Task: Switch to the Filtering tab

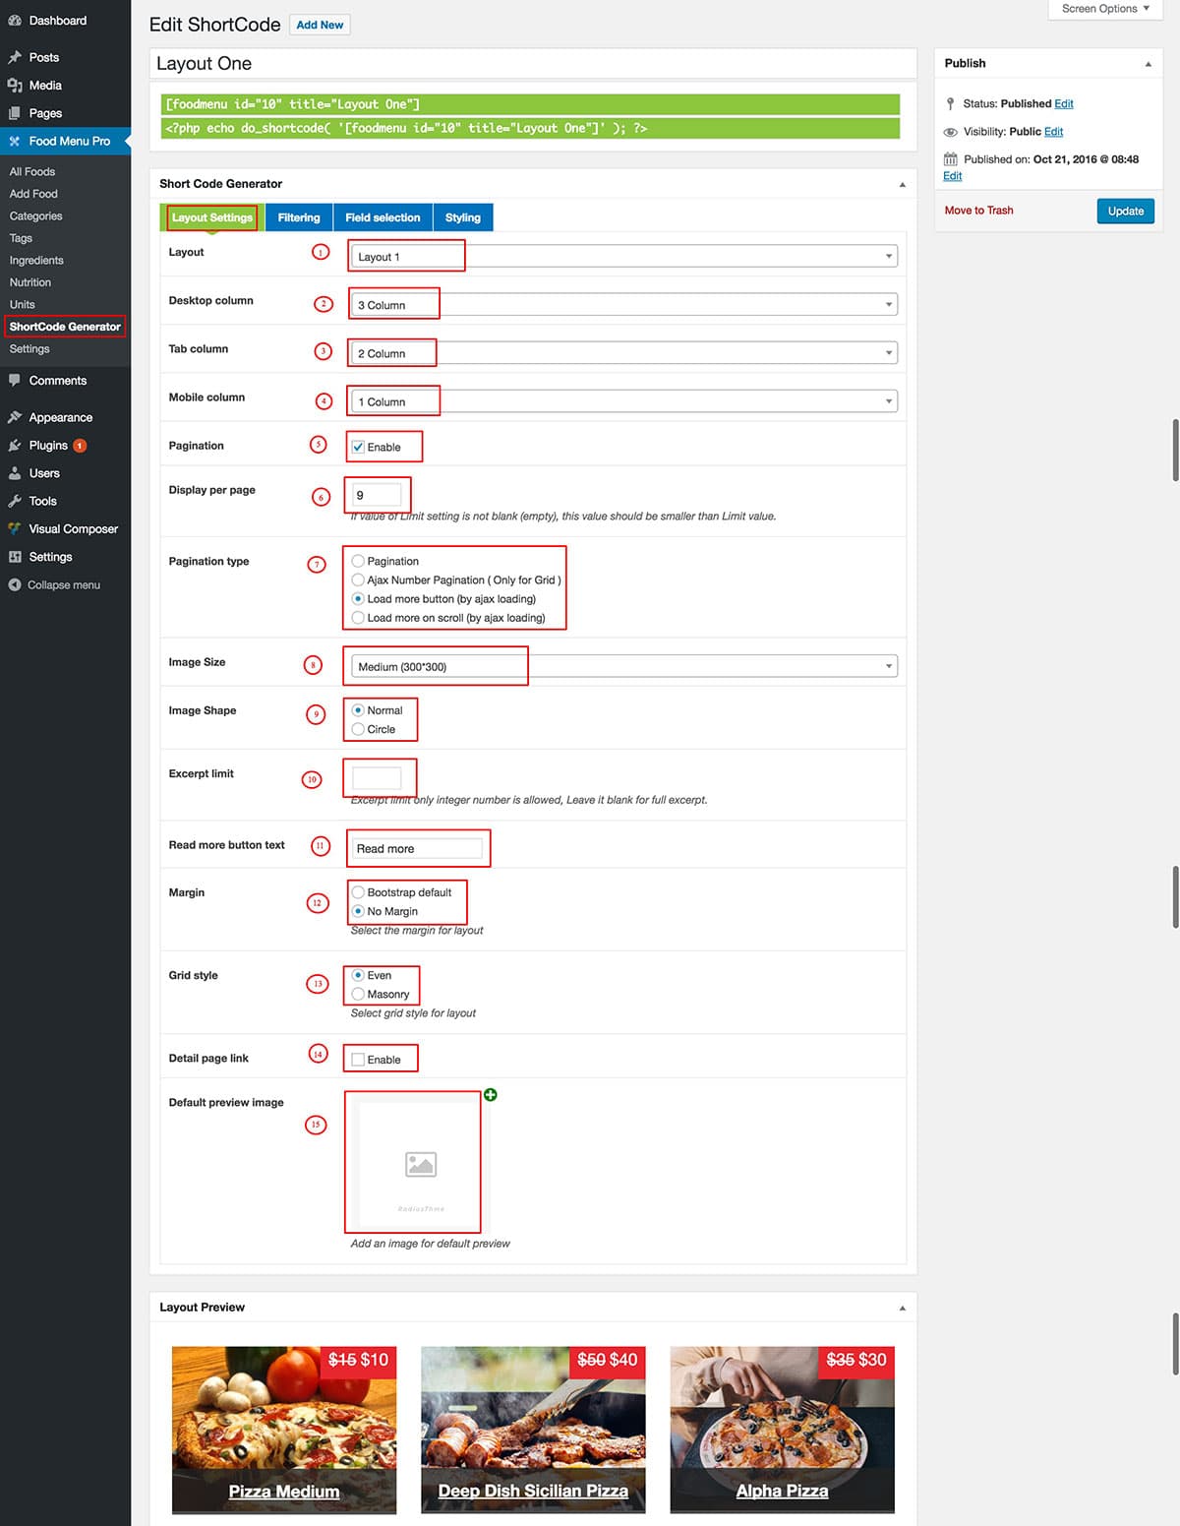Action: 299,217
